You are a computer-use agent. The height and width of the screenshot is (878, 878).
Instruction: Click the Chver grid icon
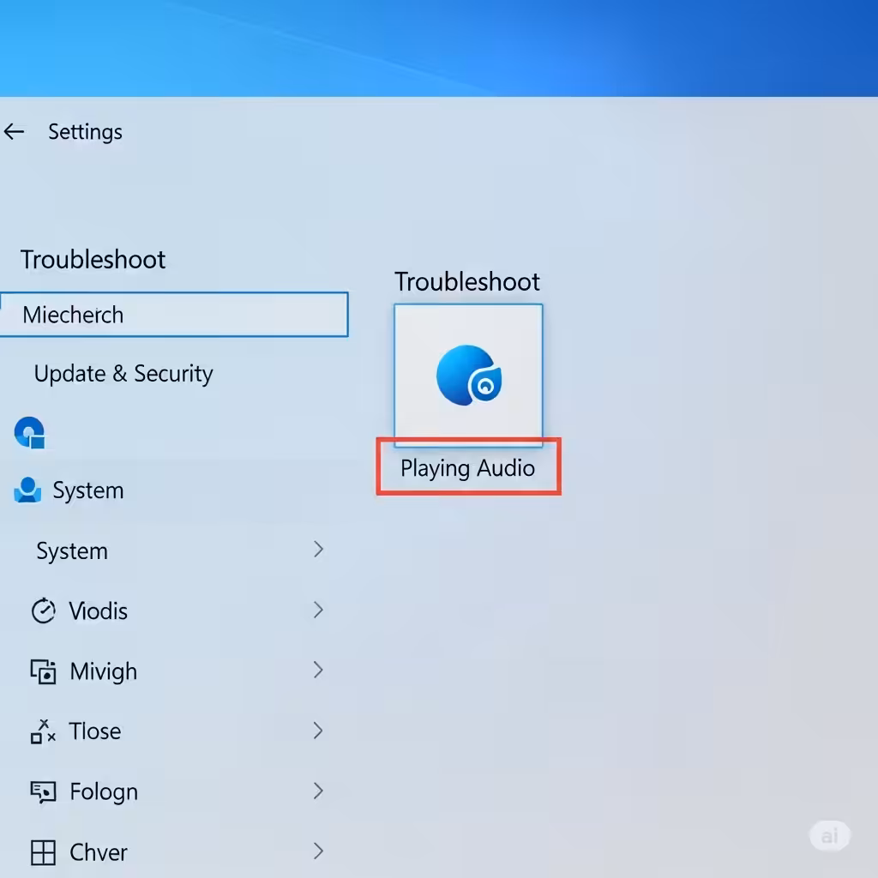coord(43,853)
